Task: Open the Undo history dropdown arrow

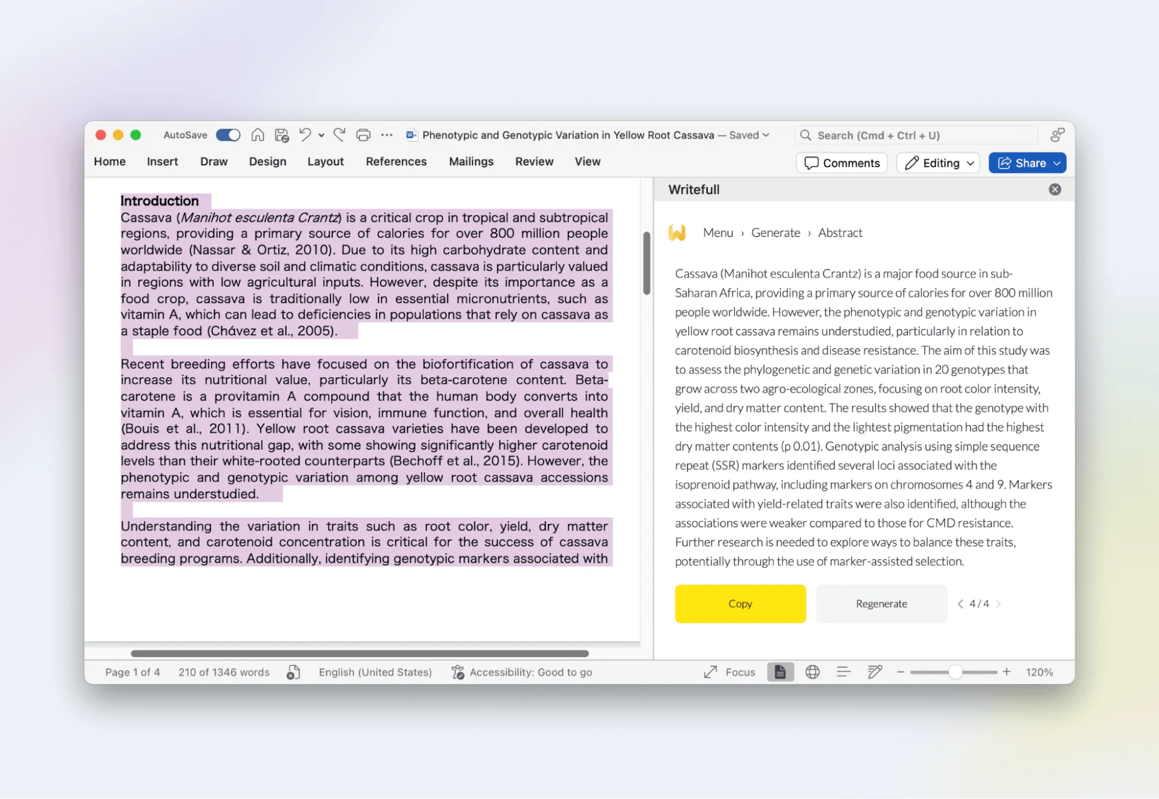Action: pos(321,134)
